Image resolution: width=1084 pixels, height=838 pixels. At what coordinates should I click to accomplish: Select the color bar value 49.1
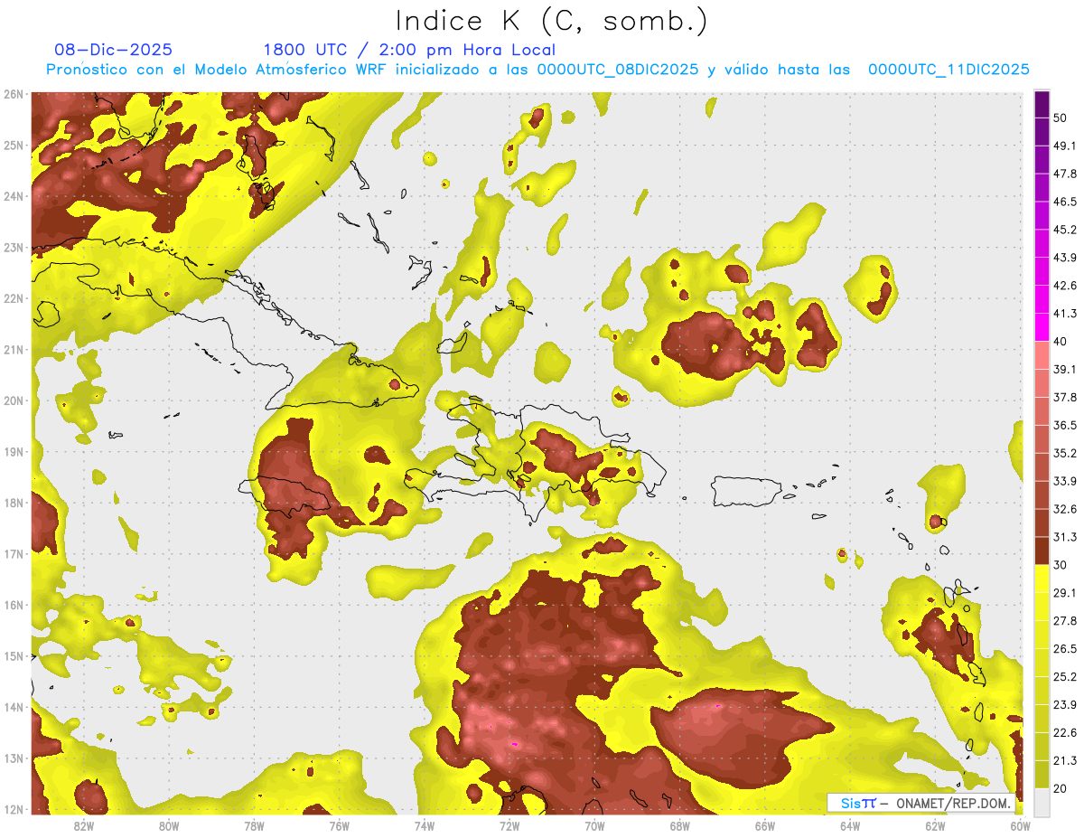(1064, 146)
